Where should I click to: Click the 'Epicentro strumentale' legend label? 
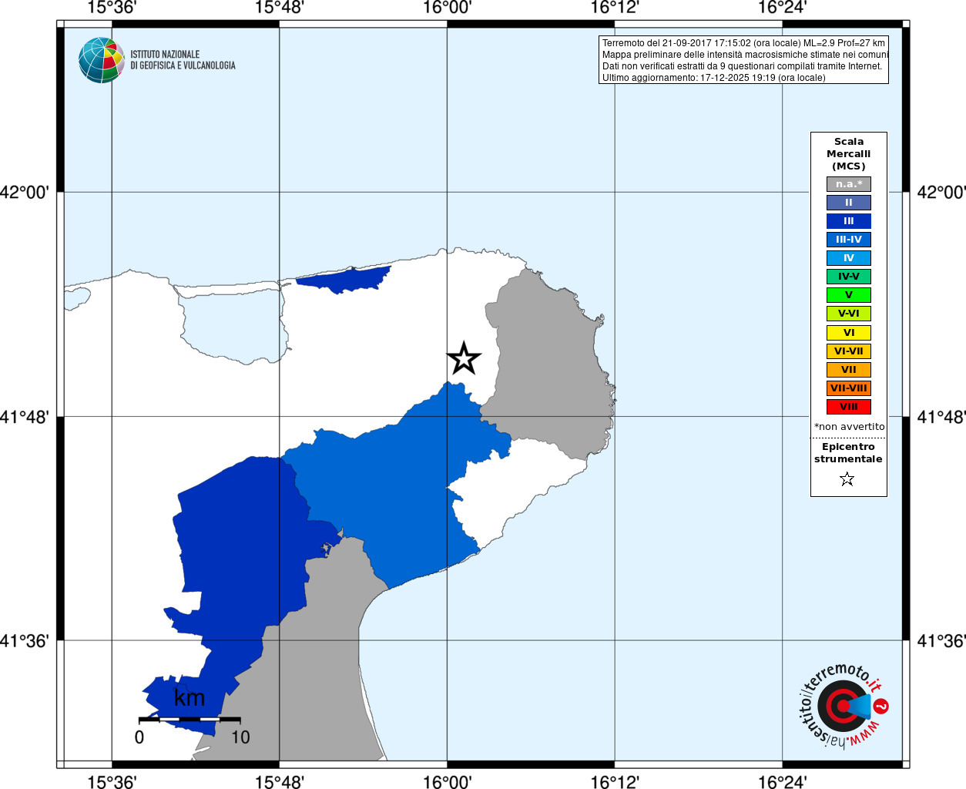click(848, 453)
